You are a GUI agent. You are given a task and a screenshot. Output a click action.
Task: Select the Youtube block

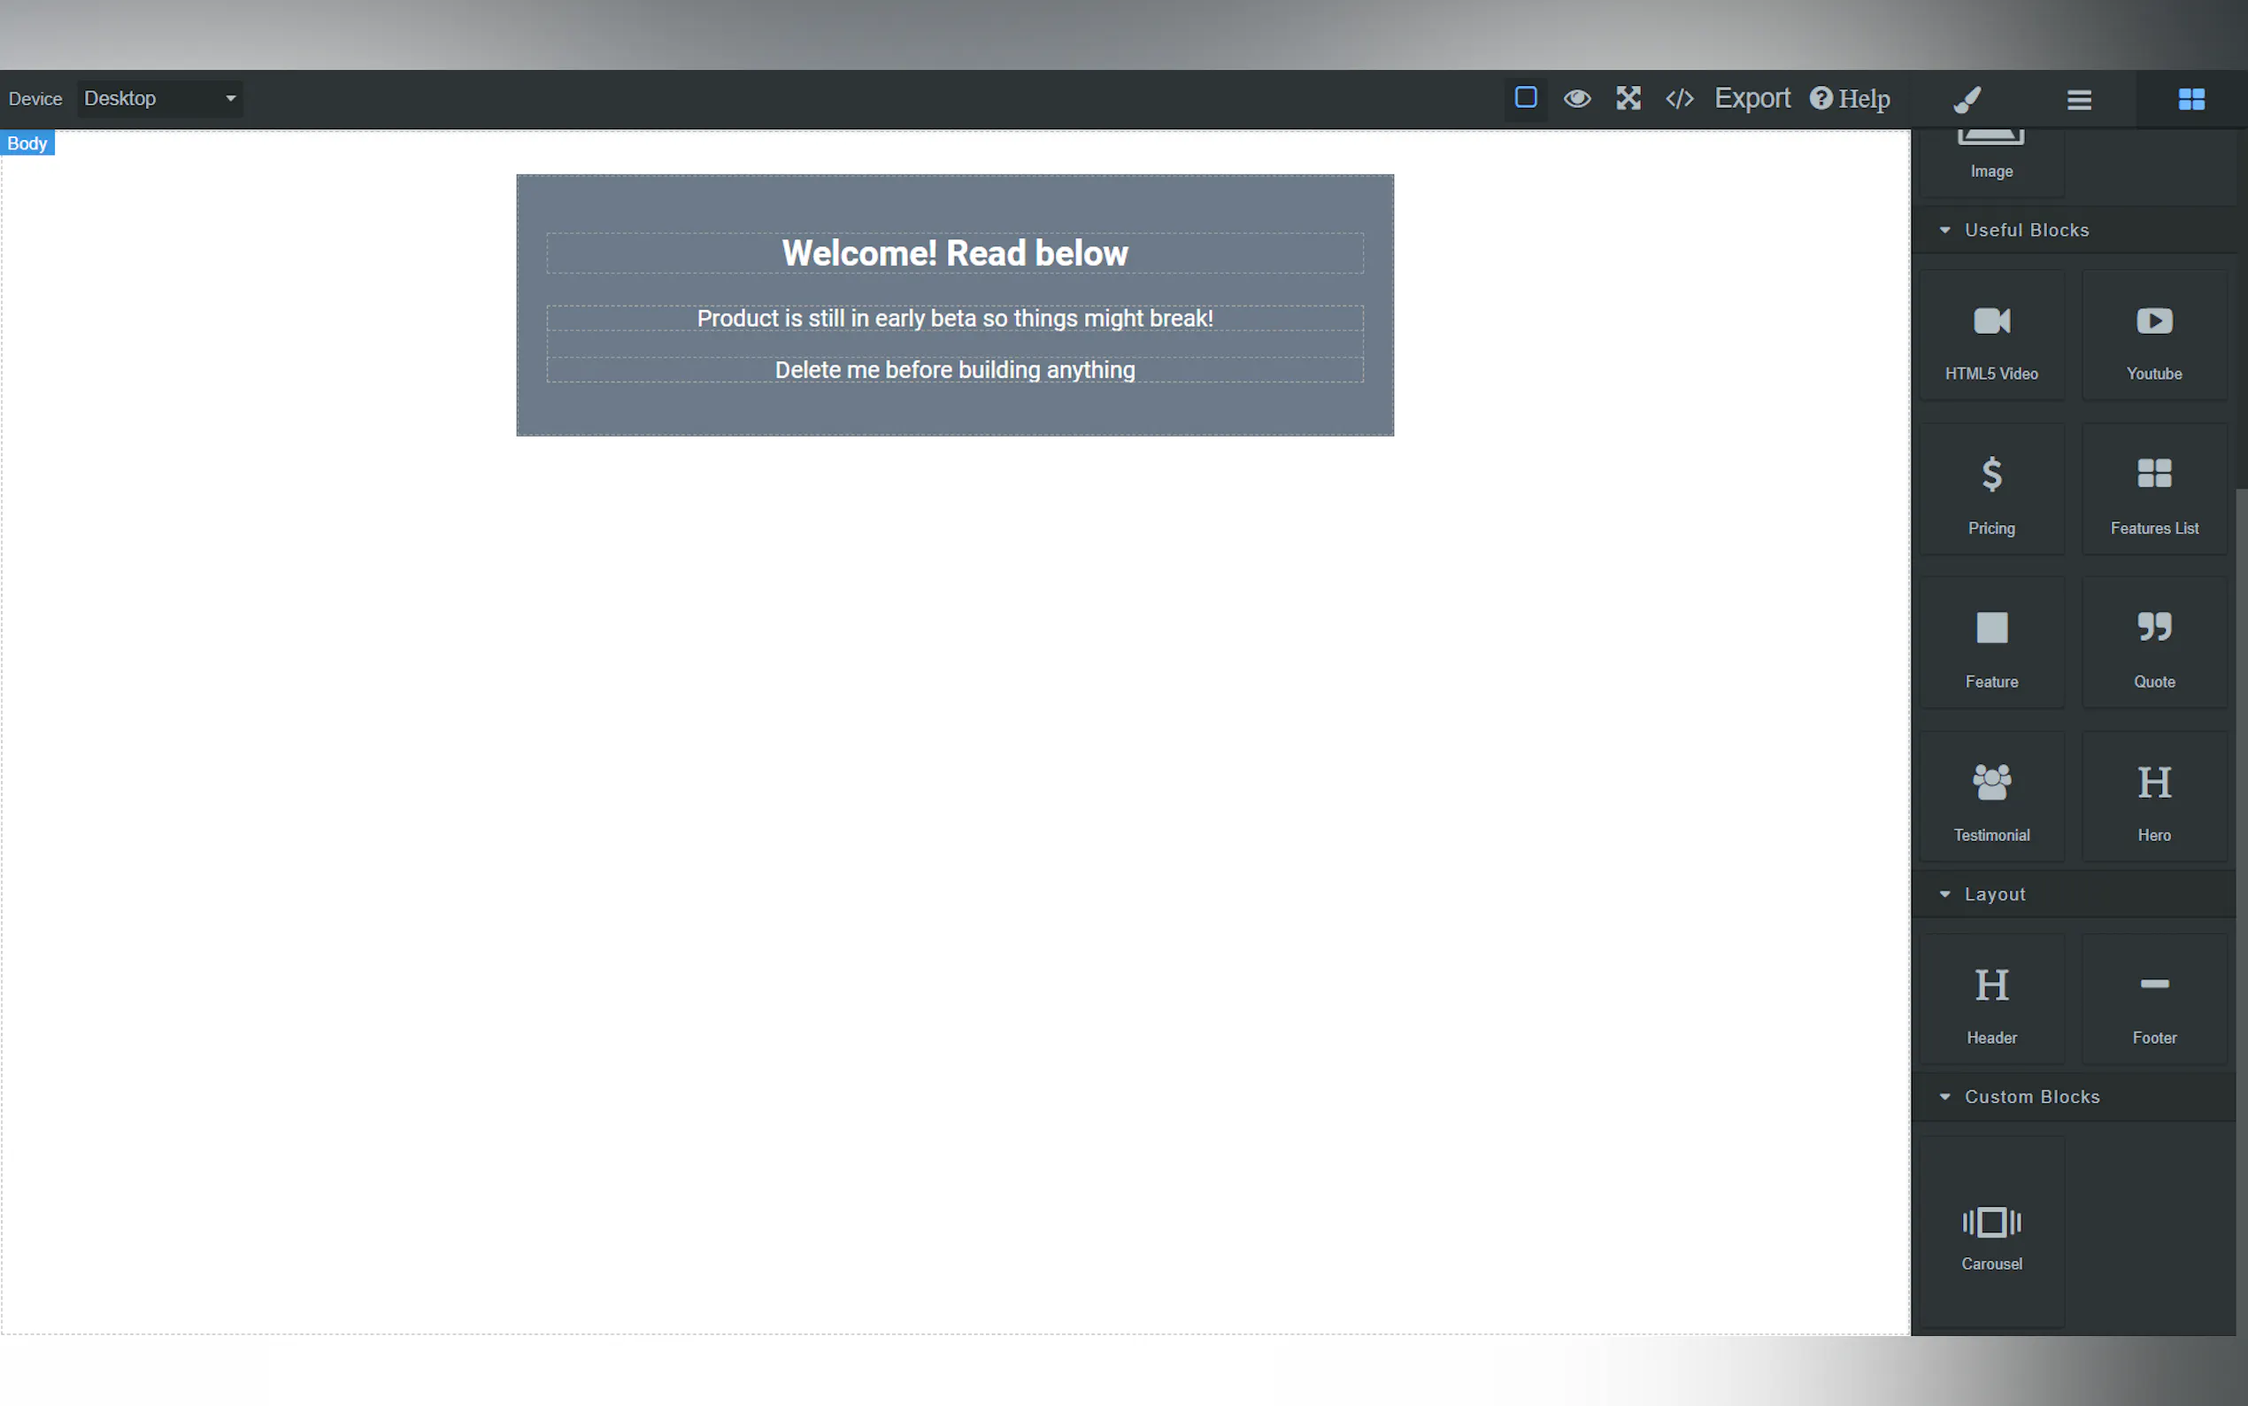(x=2153, y=336)
